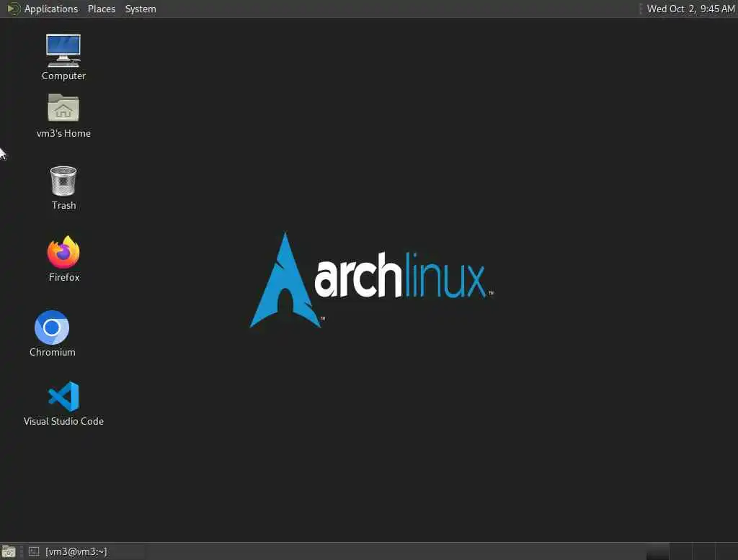Click the Show Desktop button in bottom panel
738x560 pixels.
pos(9,551)
